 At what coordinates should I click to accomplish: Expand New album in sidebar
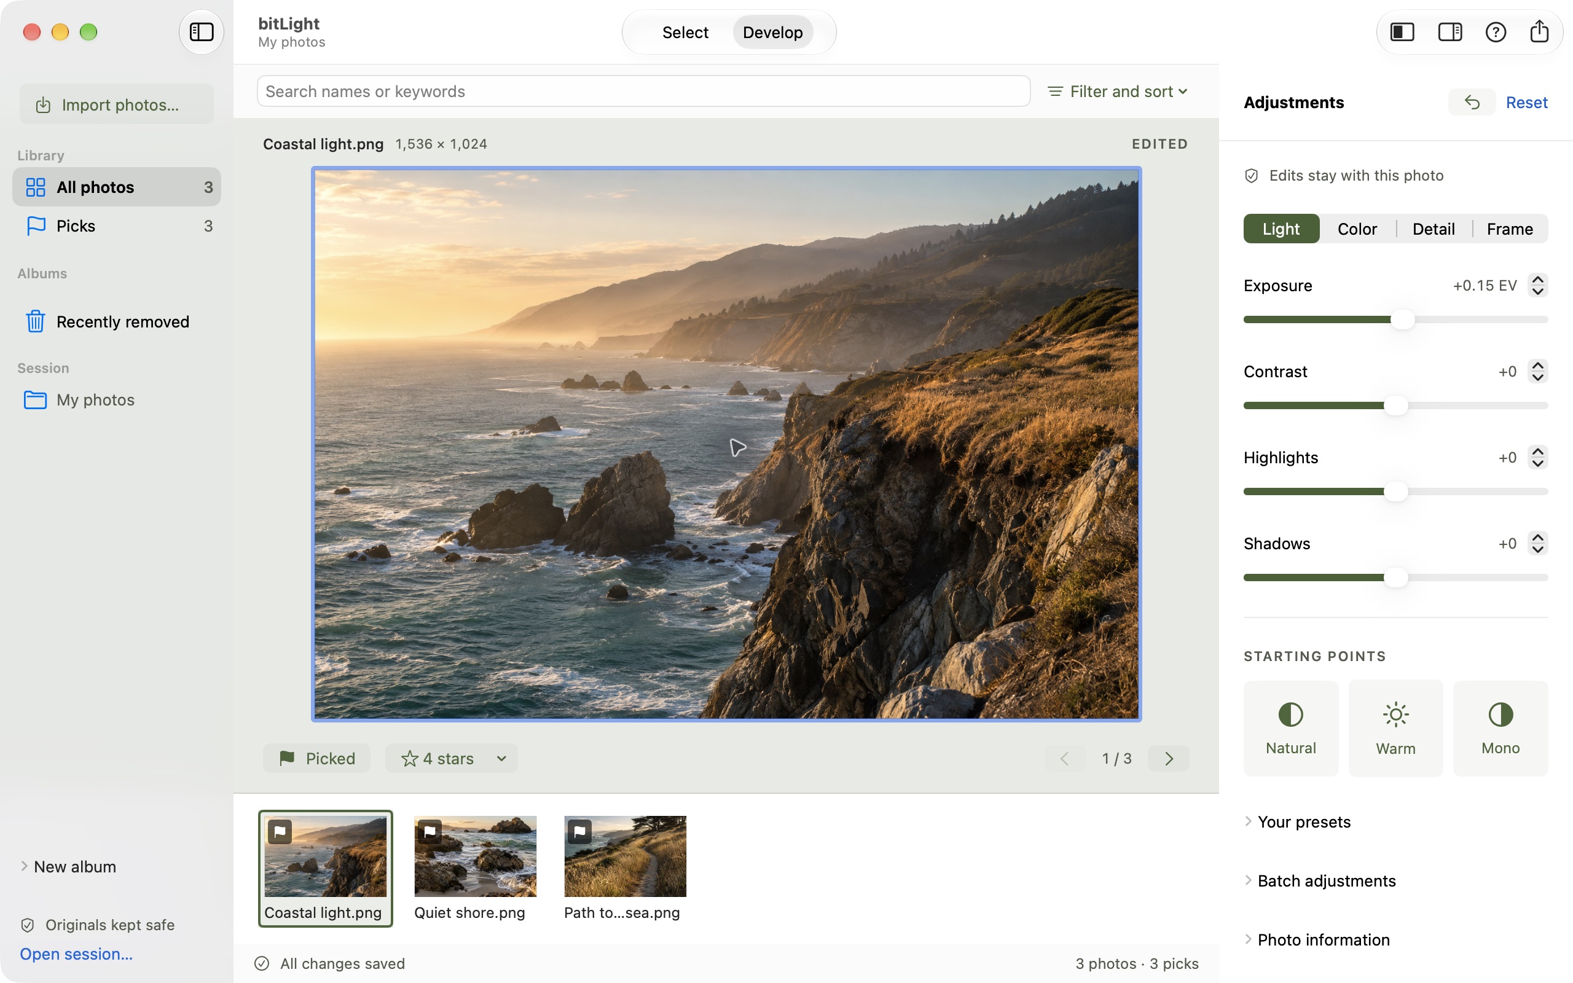(x=68, y=867)
